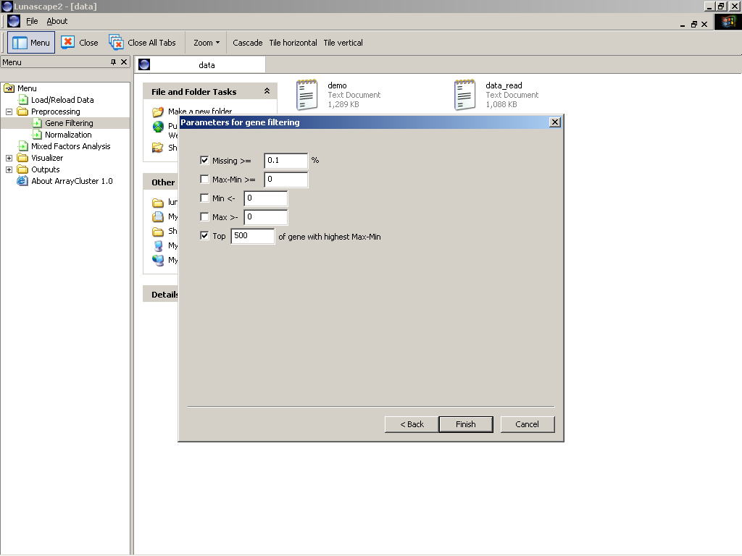Open the About menu
Screen dimensions: 742x556
click(57, 21)
